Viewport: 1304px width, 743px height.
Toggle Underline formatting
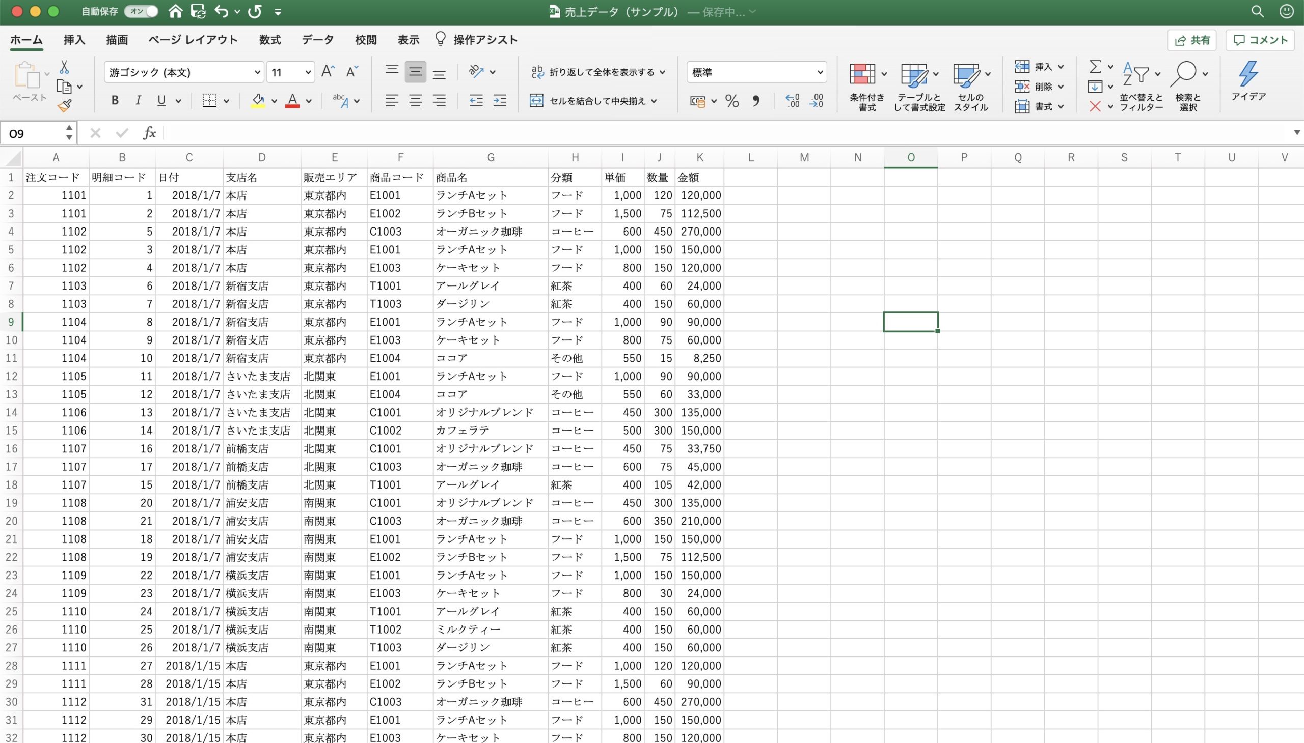click(161, 101)
